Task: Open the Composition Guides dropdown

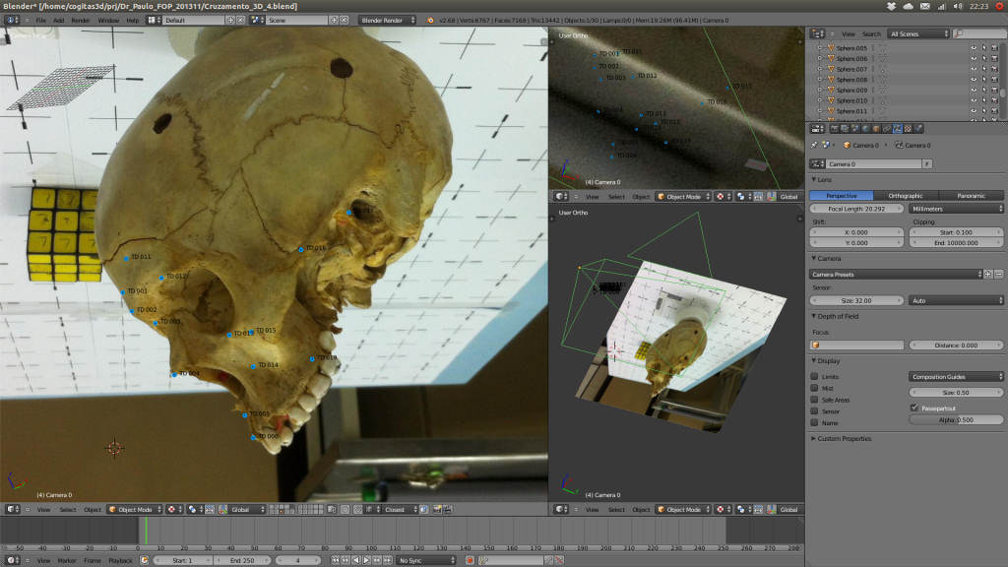Action: tap(953, 377)
